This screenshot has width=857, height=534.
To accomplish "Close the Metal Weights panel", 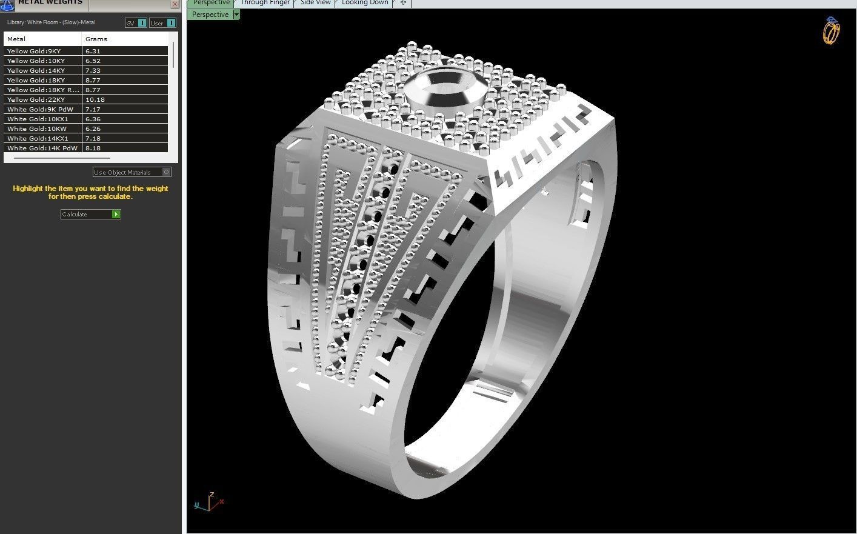I will [175, 4].
